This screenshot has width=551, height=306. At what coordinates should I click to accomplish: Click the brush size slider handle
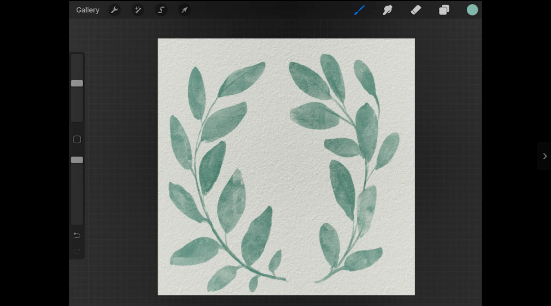(77, 83)
